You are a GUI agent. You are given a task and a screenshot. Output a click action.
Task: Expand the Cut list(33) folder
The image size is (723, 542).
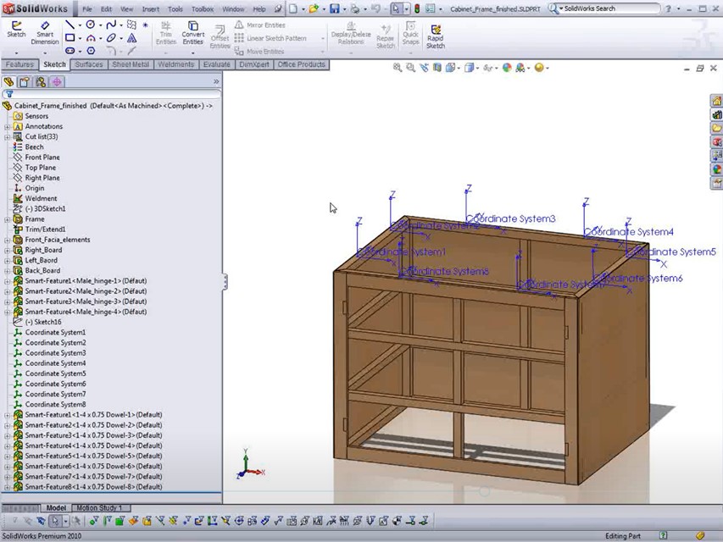pyautogui.click(x=7, y=137)
